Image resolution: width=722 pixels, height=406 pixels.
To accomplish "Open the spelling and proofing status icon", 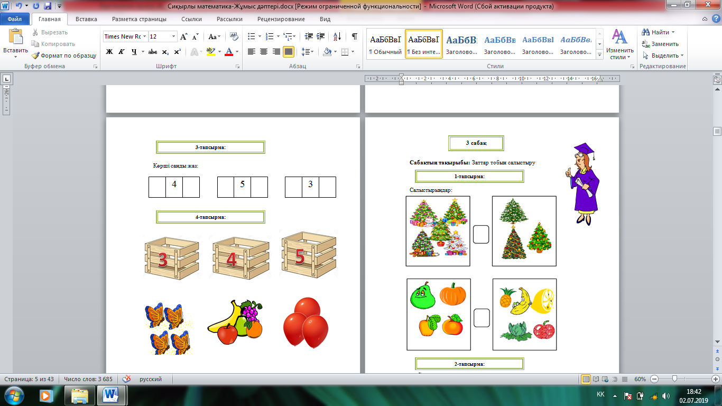I will click(x=127, y=379).
